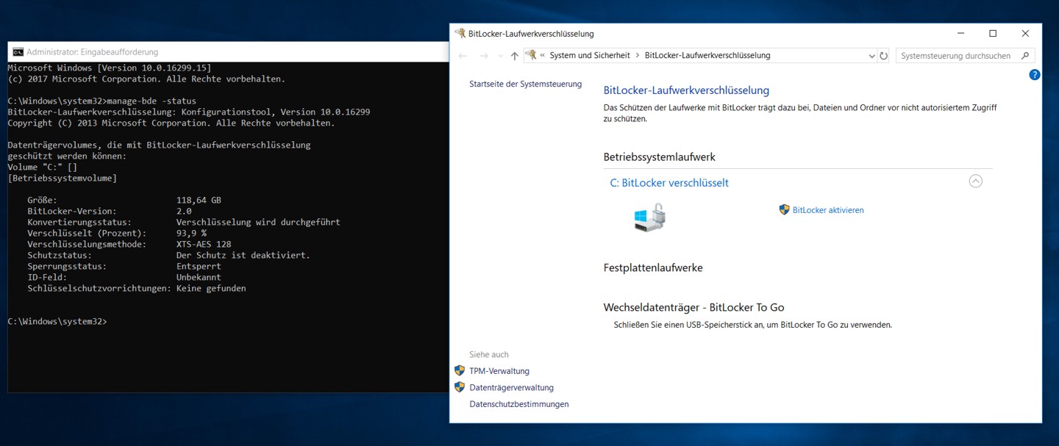
Task: Minimize the BitLocker window
Action: point(960,34)
